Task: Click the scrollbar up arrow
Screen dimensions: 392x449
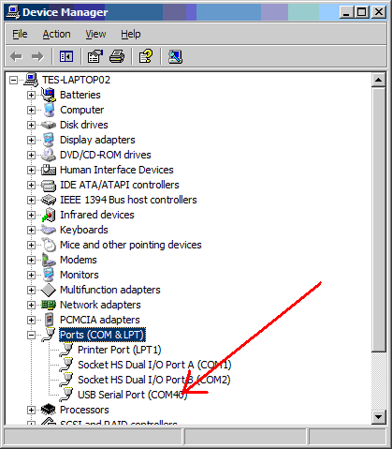Action: [379, 81]
